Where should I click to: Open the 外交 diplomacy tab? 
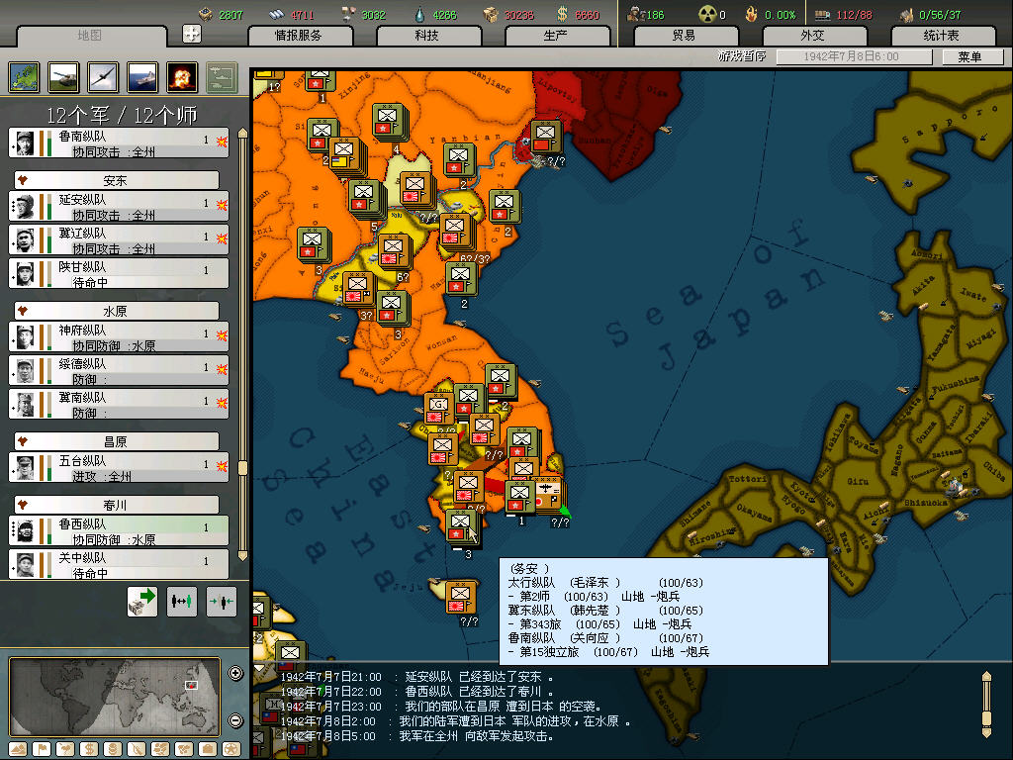pos(813,36)
